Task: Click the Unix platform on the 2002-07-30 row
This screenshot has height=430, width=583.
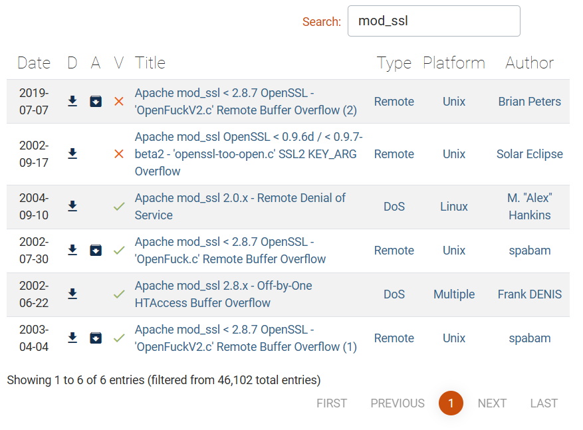Action: [454, 250]
